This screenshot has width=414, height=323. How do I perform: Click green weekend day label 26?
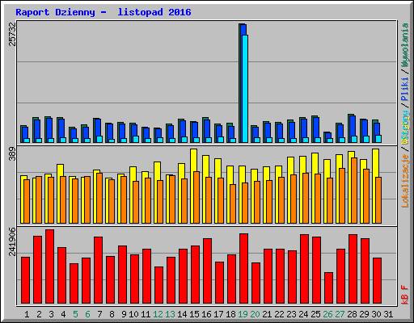click(x=327, y=314)
